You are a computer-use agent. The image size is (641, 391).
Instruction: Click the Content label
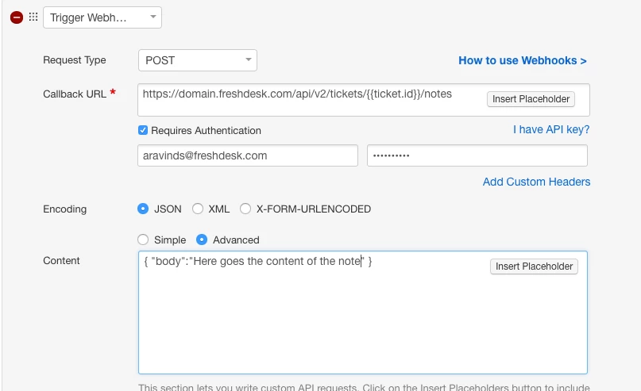click(61, 261)
